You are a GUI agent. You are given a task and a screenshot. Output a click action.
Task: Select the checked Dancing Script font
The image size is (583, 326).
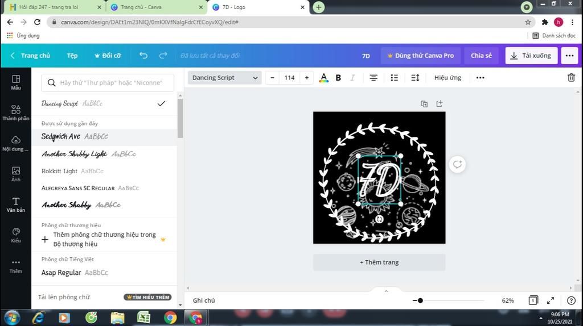coord(104,103)
